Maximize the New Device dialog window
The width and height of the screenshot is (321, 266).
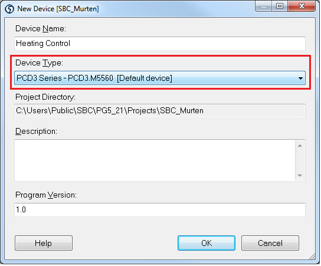(x=280, y=6)
